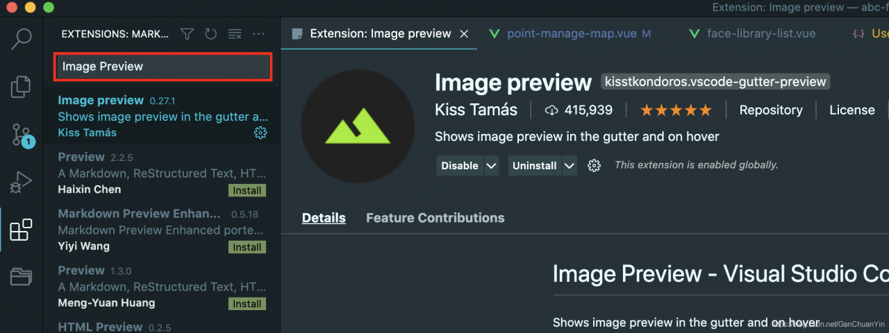889x333 pixels.
Task: Click the download count 415,939
Action: point(579,110)
